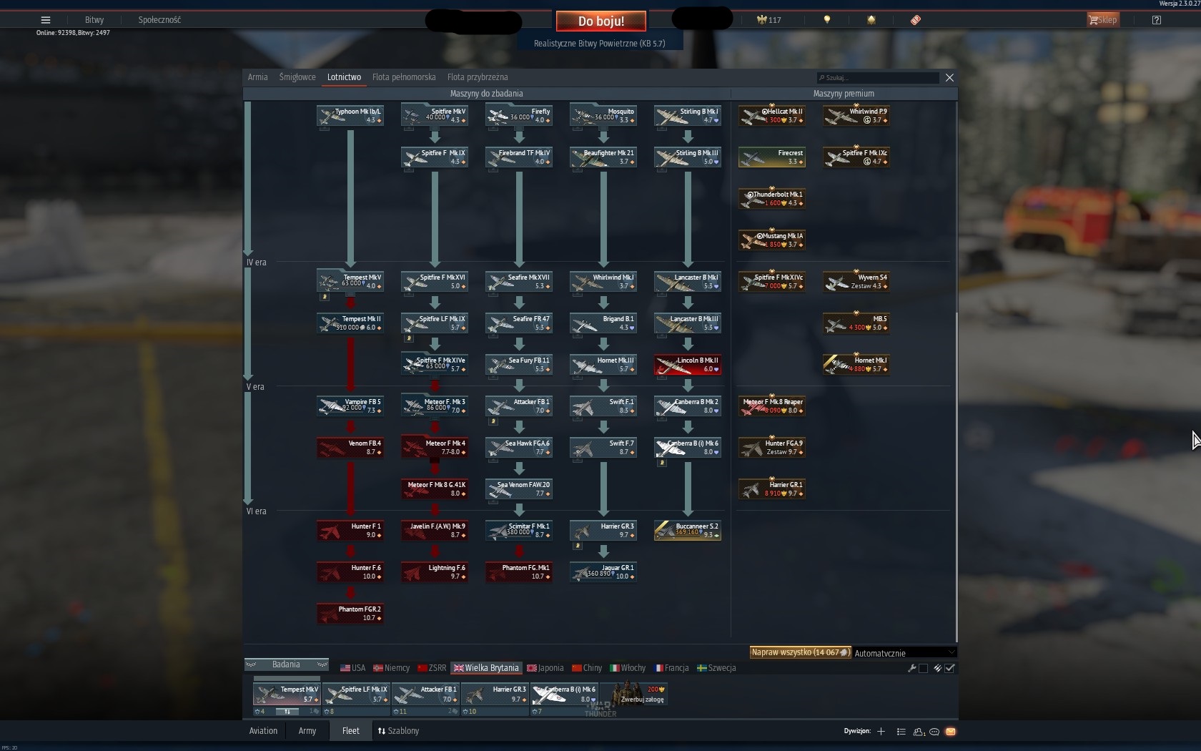Toggle the automatic repair checkbox
Viewport: 1201px width, 751px height.
click(924, 668)
